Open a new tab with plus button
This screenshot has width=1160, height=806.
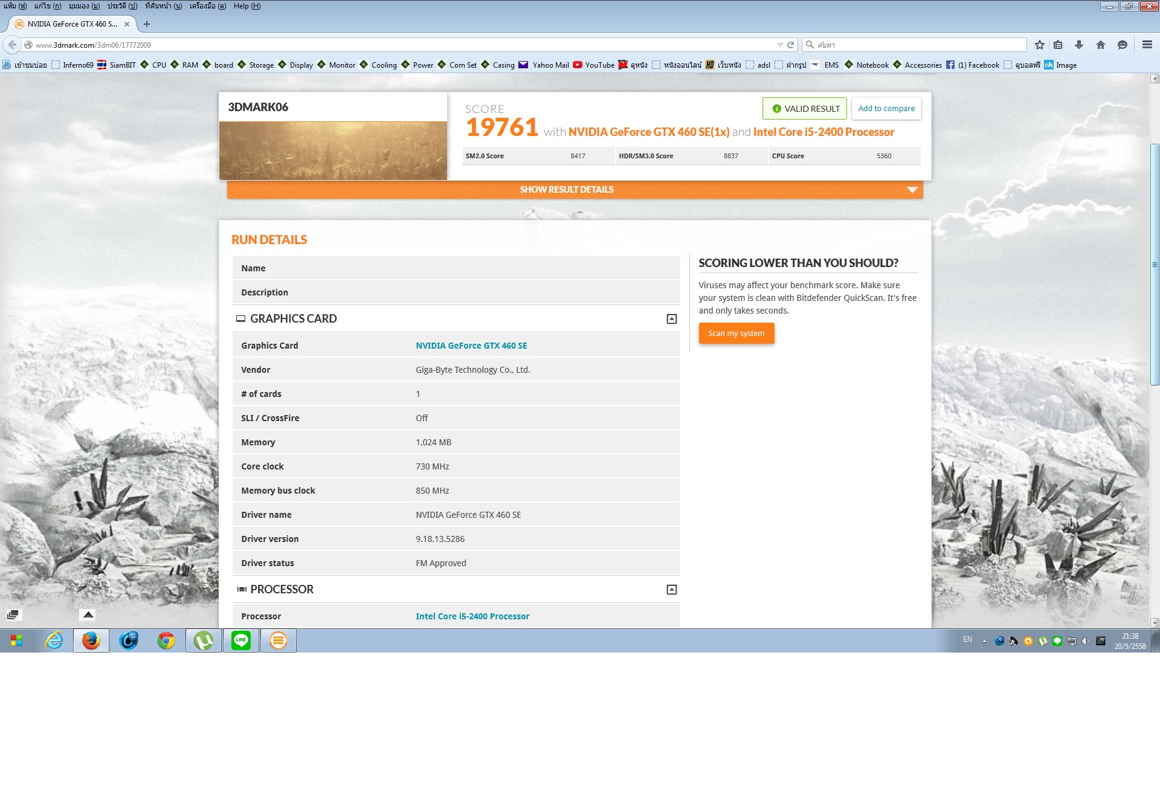click(147, 24)
